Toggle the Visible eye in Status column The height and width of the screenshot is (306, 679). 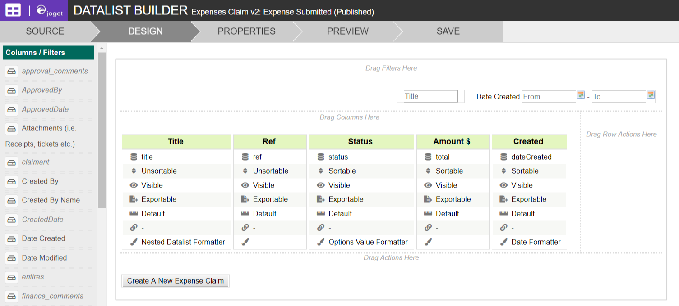click(321, 185)
